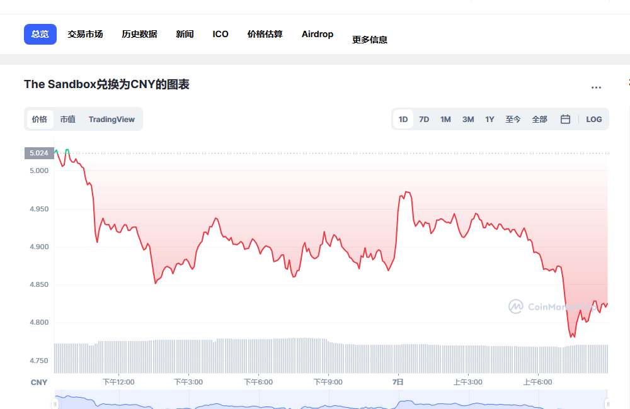The height and width of the screenshot is (409, 630).
Task: Switch chart to TradingView
Action: coord(112,119)
